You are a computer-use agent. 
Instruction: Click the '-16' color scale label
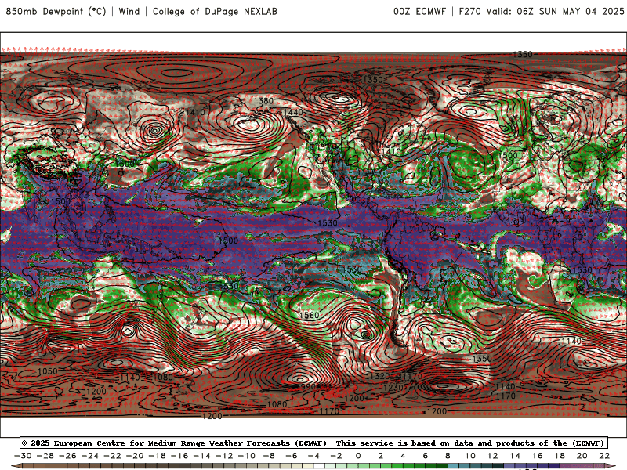pos(179,456)
